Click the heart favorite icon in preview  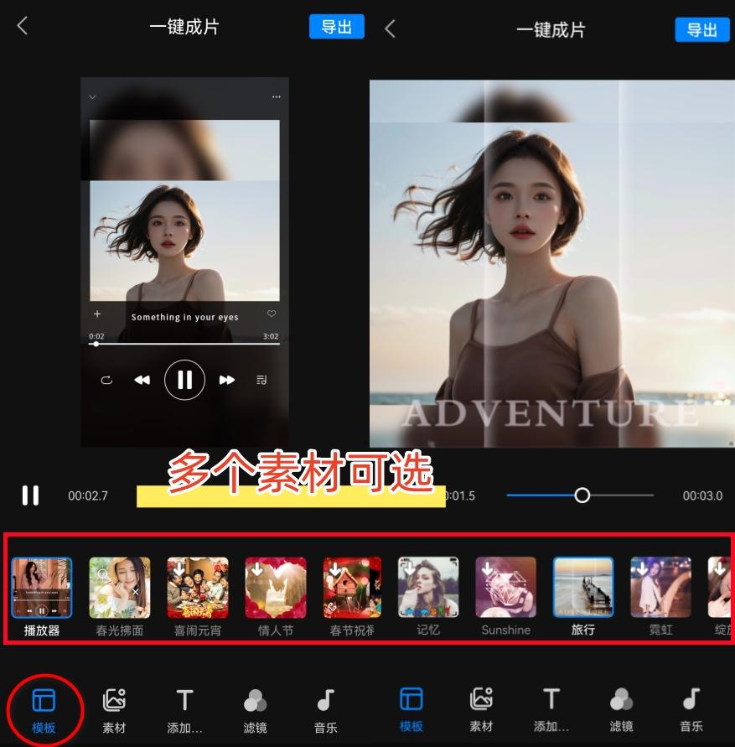tap(272, 314)
